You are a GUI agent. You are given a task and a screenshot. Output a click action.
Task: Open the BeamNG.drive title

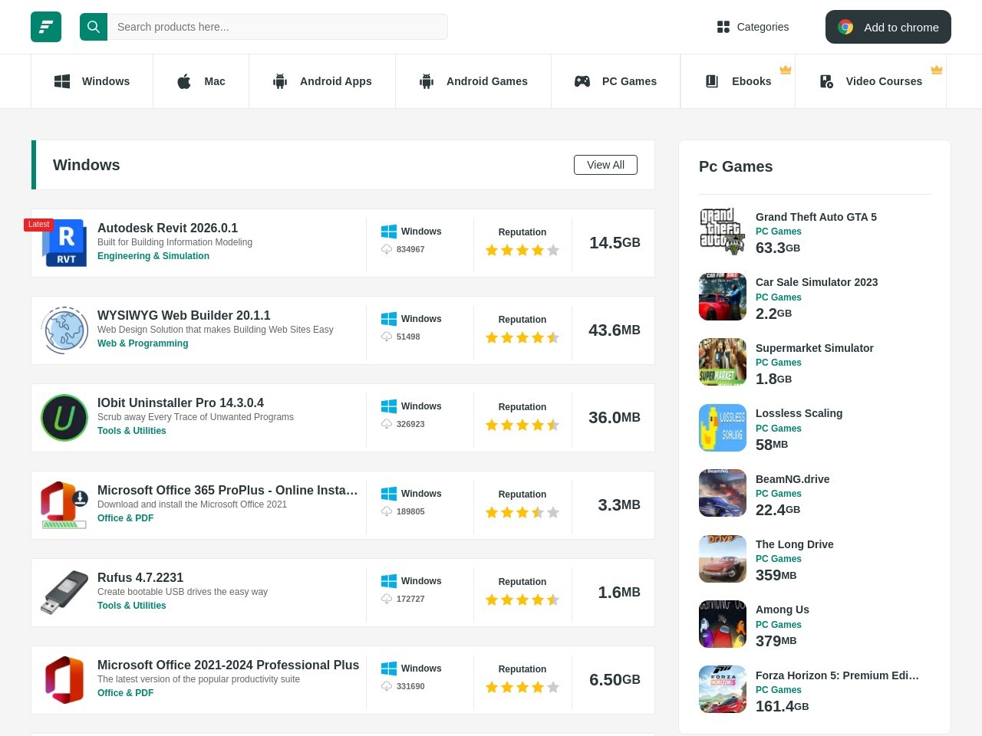[793, 479]
